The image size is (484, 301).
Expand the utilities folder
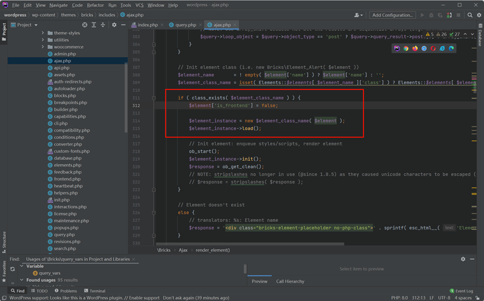[42, 40]
